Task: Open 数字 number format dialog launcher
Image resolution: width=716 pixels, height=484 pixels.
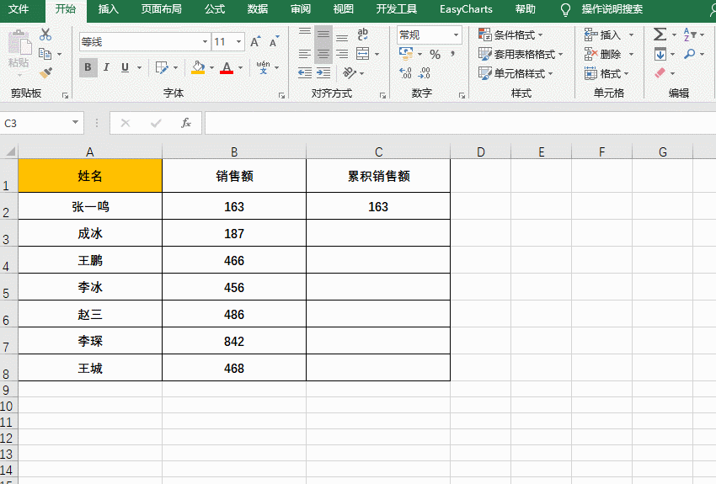Action: pos(462,95)
